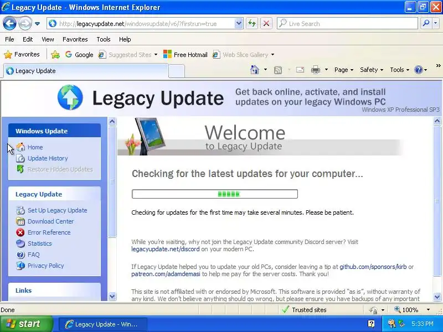Expand the command bar overflow chevron

(438, 65)
